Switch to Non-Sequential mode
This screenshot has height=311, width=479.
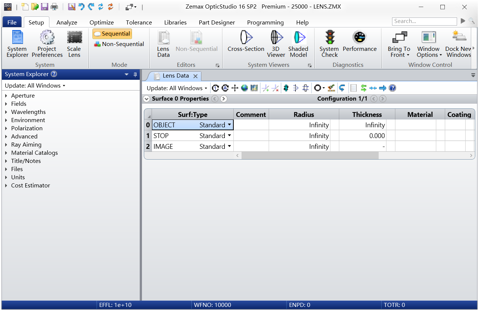[x=119, y=44]
